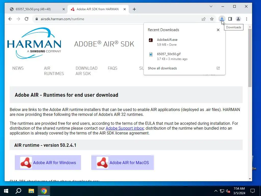
Task: Open the FAQS navigation item
Action: pyautogui.click(x=112, y=68)
